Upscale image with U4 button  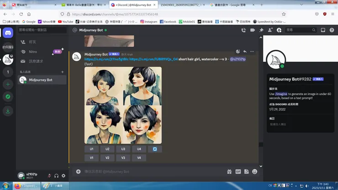point(139,149)
